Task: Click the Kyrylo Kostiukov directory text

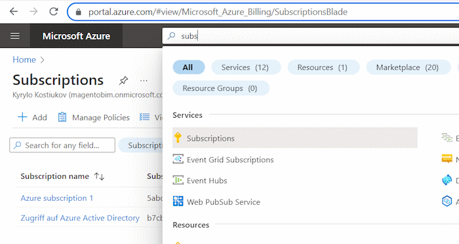Action: pyautogui.click(x=87, y=95)
